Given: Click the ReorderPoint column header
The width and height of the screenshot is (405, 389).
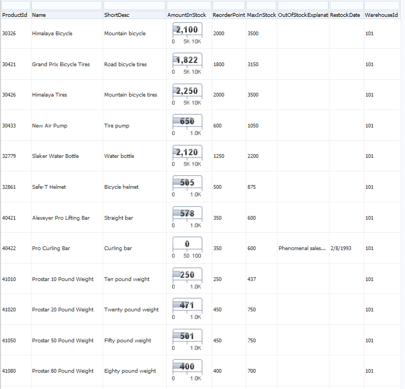Looking at the screenshot, I should [229, 15].
